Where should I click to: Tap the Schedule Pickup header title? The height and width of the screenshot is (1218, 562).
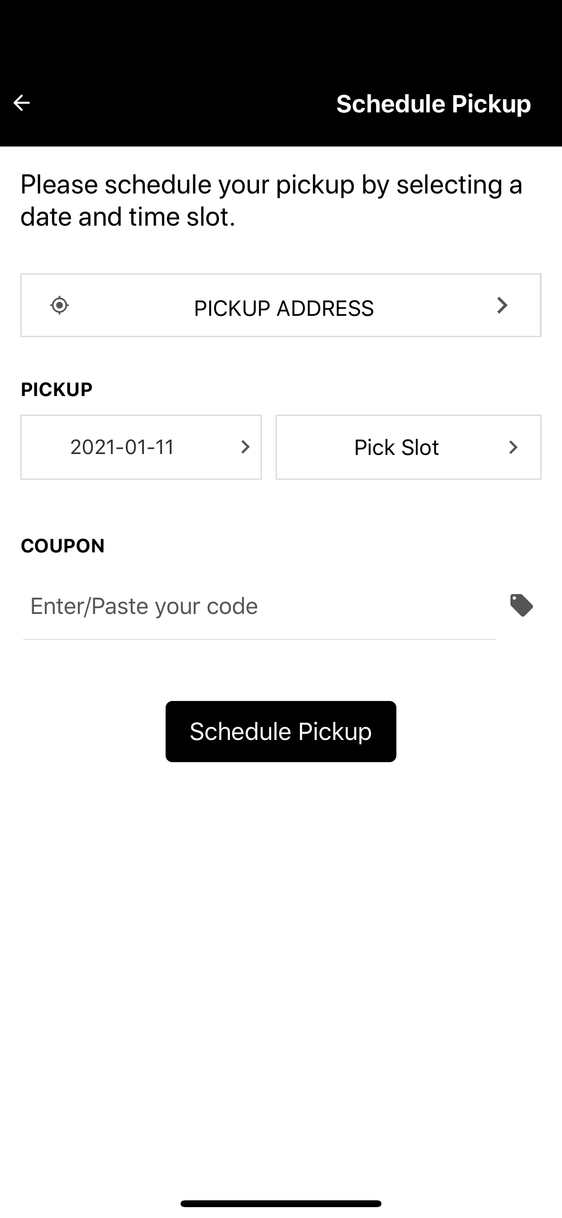(433, 104)
